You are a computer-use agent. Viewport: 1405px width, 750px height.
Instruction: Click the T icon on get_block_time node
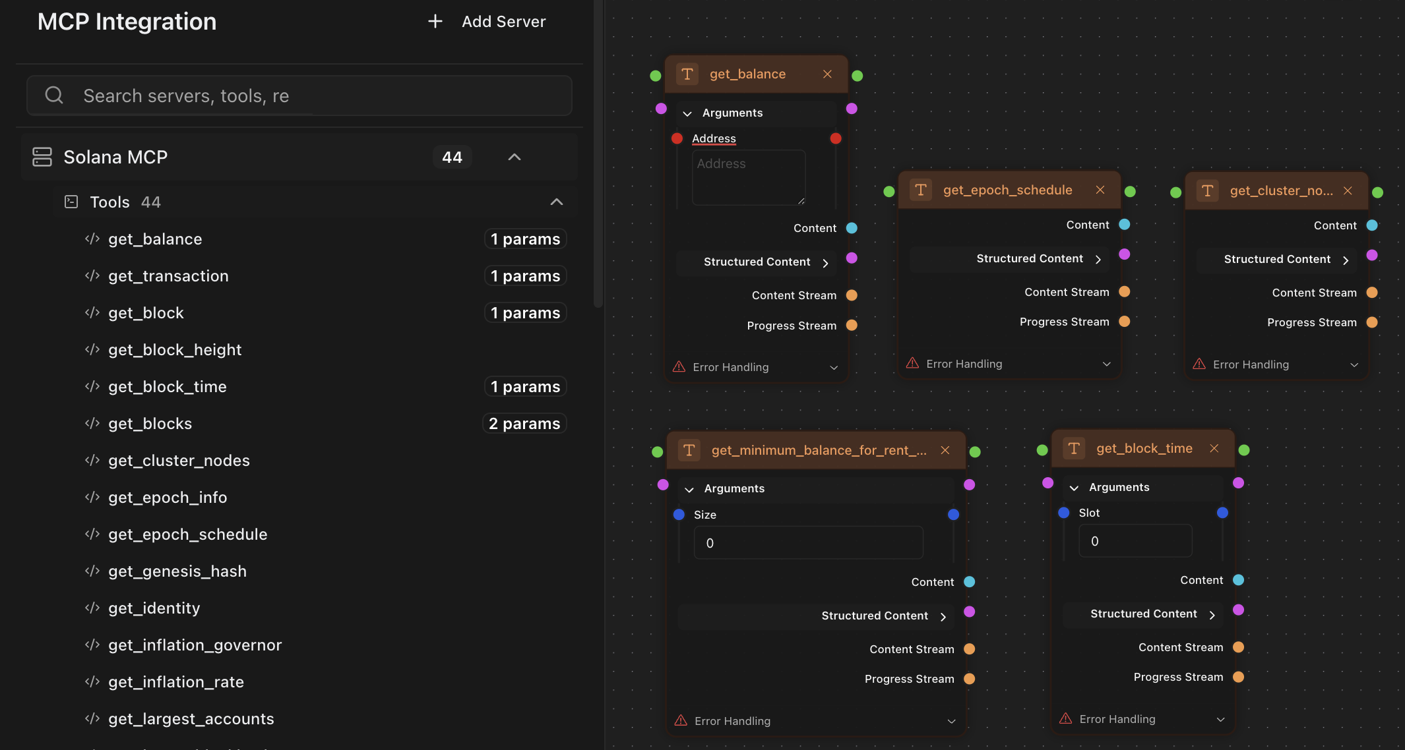1073,449
